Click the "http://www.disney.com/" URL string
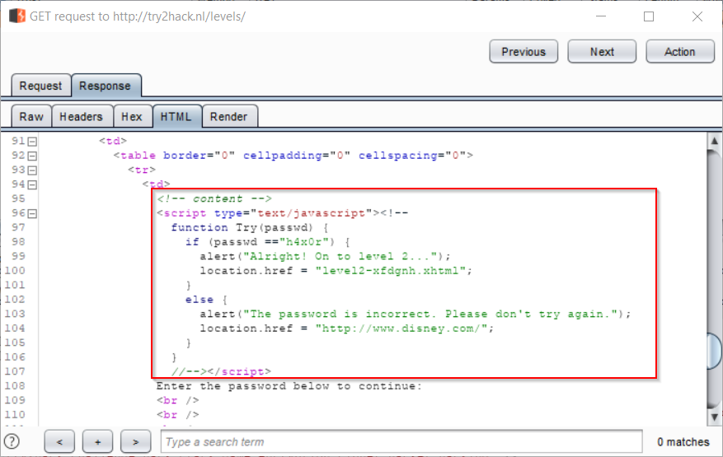Image resolution: width=723 pixels, height=457 pixels. click(401, 328)
